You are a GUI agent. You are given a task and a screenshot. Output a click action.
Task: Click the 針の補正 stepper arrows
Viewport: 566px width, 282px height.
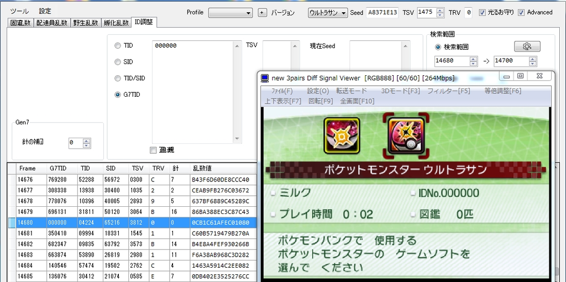point(86,143)
